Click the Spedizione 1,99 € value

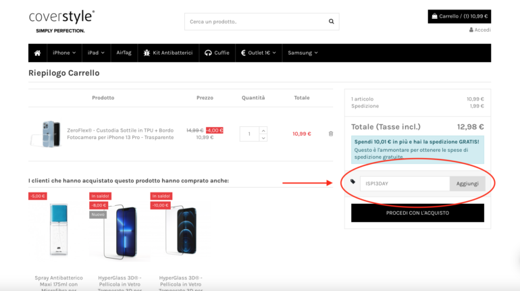coord(477,106)
